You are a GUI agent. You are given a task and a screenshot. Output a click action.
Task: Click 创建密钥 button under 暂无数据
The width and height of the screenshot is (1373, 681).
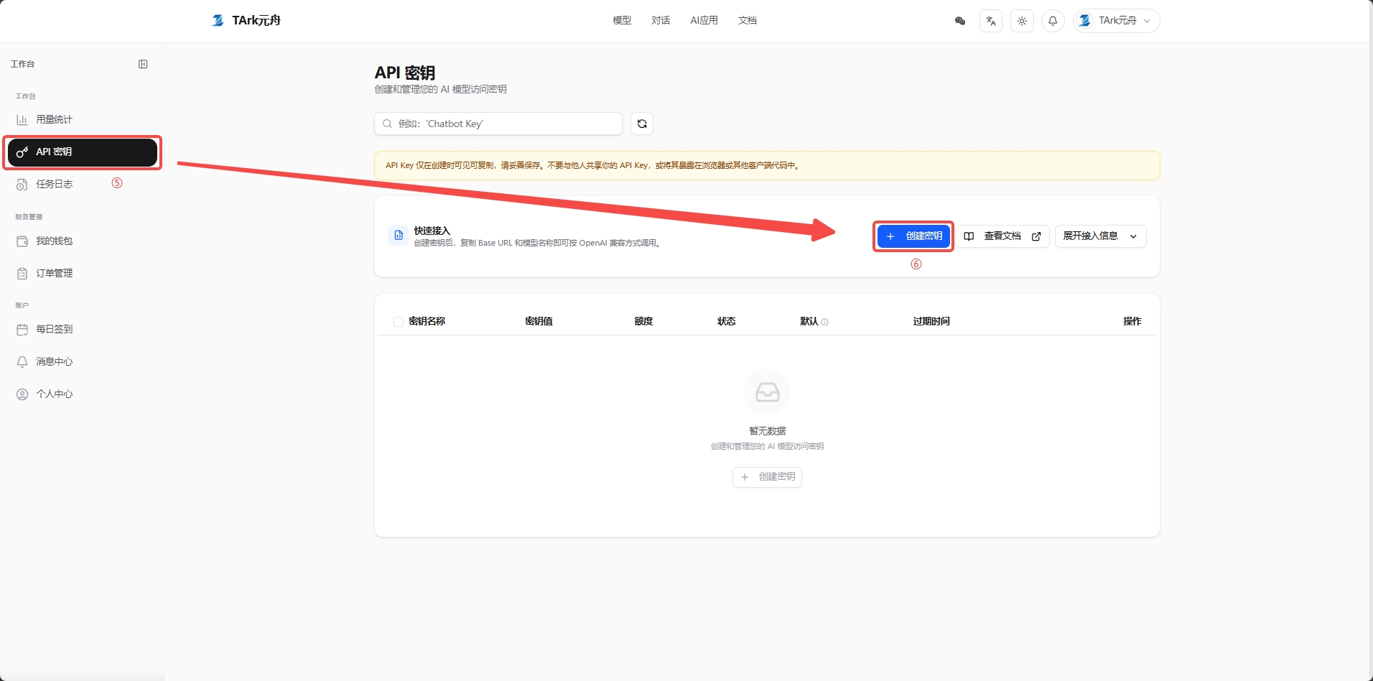click(767, 477)
